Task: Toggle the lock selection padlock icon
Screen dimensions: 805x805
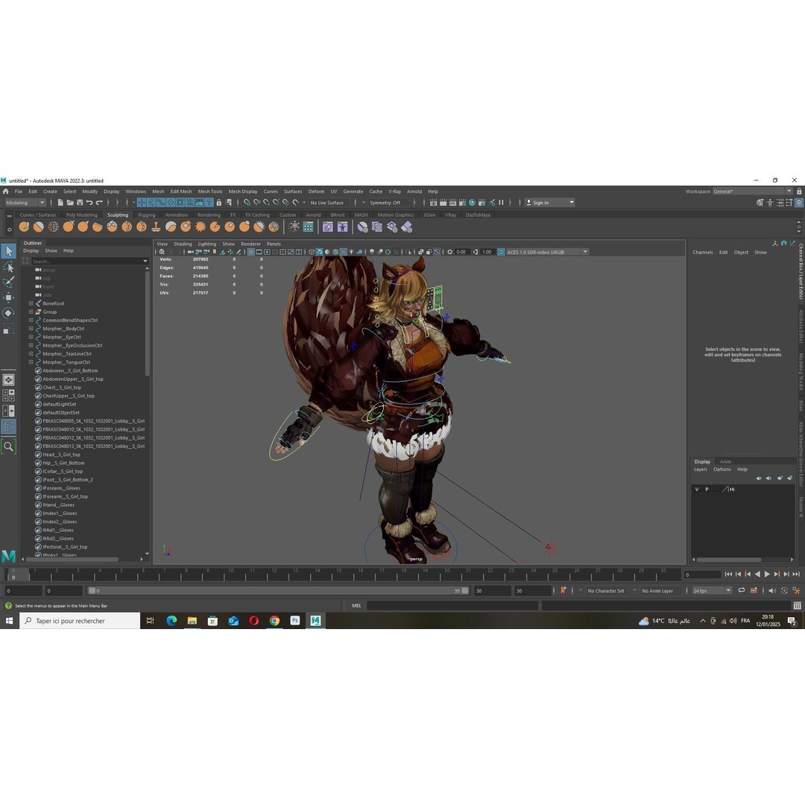Action: coord(219,203)
